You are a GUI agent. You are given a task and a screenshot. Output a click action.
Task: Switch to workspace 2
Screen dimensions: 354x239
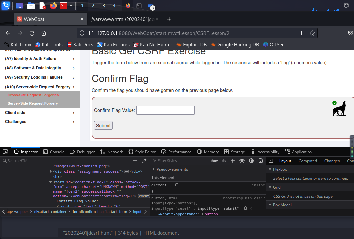93,6
